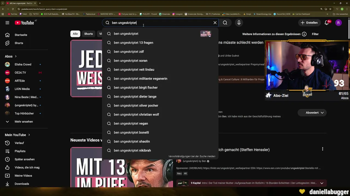Start voice search with the microphone
Screen dimensions: 350x196
pyautogui.click(x=239, y=23)
